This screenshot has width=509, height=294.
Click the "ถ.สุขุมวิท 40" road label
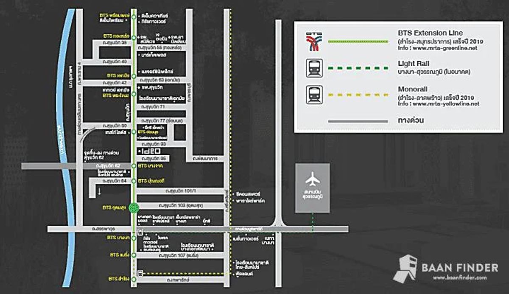[114, 62]
